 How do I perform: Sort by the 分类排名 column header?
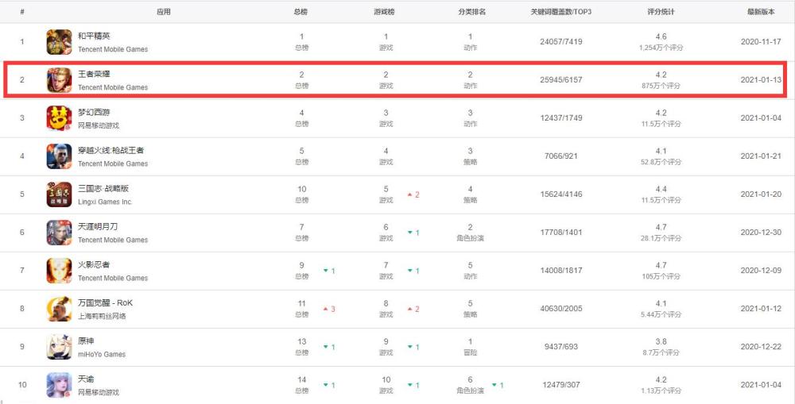tap(471, 12)
